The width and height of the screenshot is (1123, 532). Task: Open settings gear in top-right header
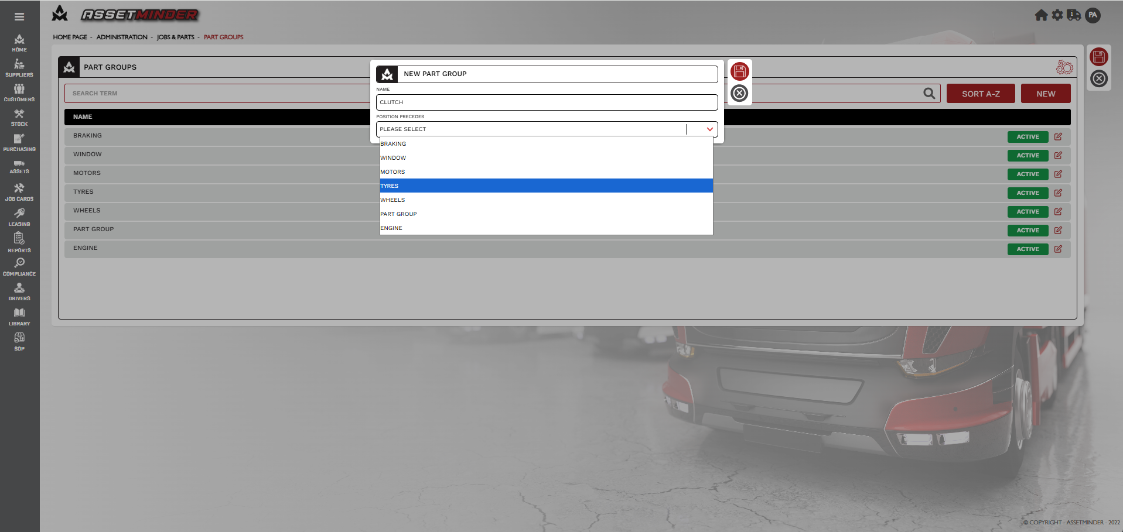pos(1057,15)
